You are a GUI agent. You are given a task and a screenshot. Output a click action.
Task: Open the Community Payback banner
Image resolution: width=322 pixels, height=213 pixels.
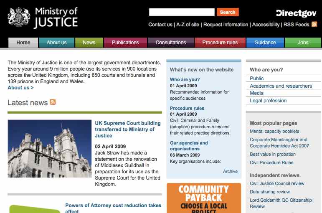pyautogui.click(x=204, y=198)
